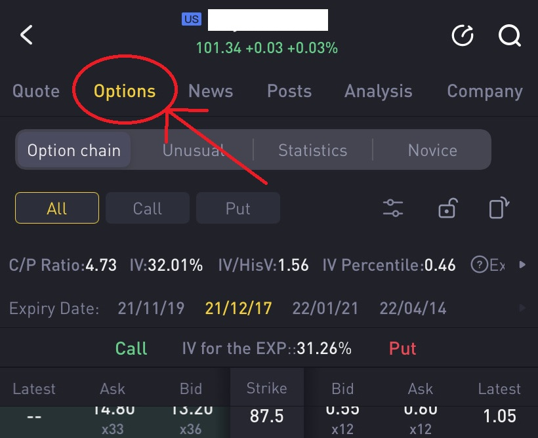This screenshot has width=538, height=438.
Task: Open the search magnifier icon
Action: coord(510,35)
